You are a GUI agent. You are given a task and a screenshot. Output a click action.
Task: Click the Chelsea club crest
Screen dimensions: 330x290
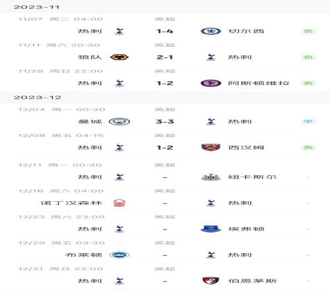pos(211,31)
